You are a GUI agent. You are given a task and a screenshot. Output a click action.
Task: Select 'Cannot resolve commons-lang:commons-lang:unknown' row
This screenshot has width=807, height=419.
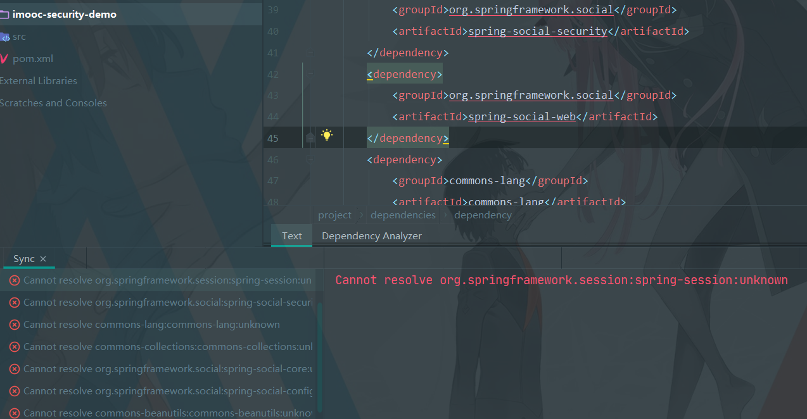[x=158, y=325]
